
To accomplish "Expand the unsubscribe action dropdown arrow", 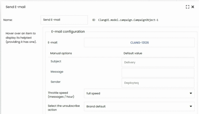I will 191,106.
